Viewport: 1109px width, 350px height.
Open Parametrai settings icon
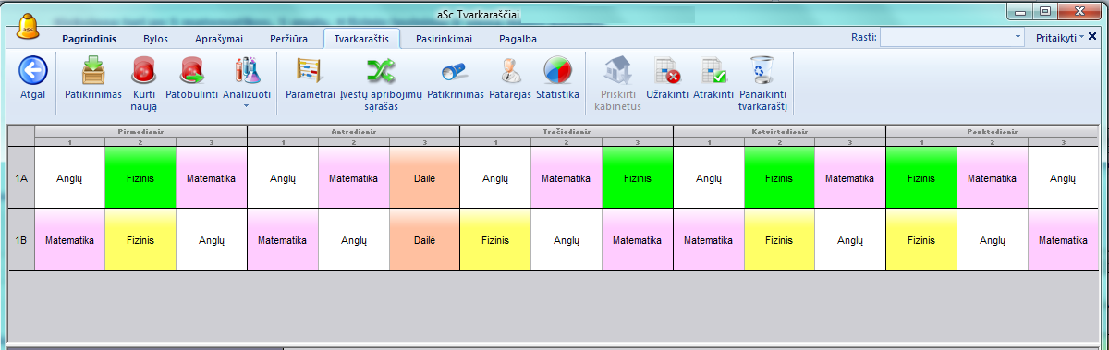point(310,70)
